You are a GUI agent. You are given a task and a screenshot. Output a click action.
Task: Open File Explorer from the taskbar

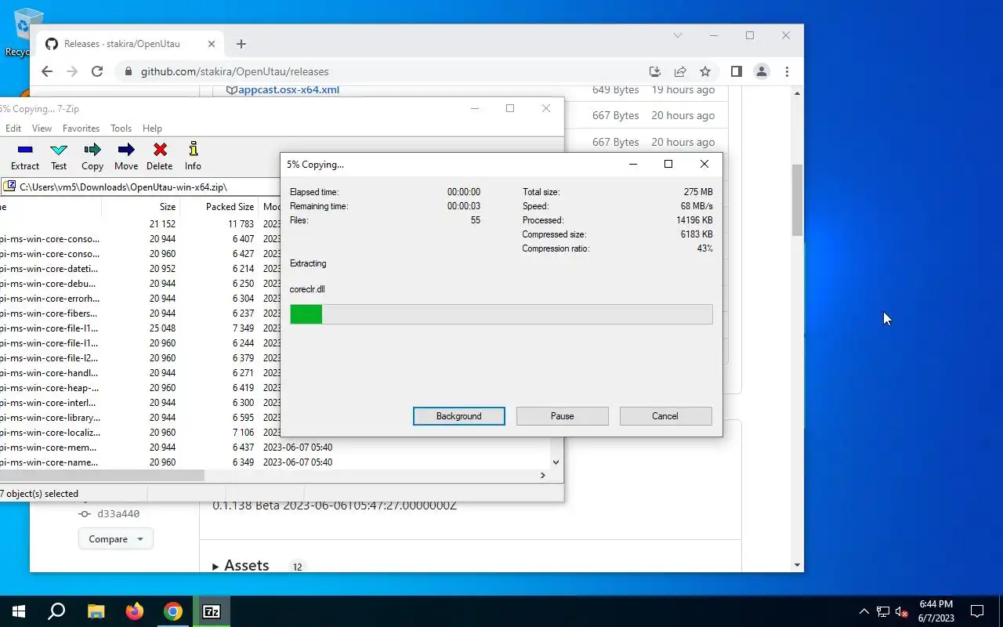coord(96,611)
